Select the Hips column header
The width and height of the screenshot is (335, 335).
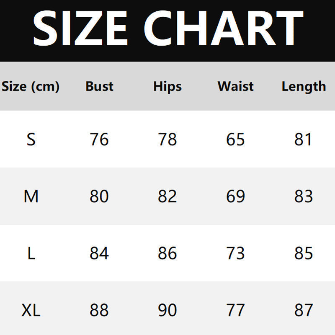click(167, 87)
